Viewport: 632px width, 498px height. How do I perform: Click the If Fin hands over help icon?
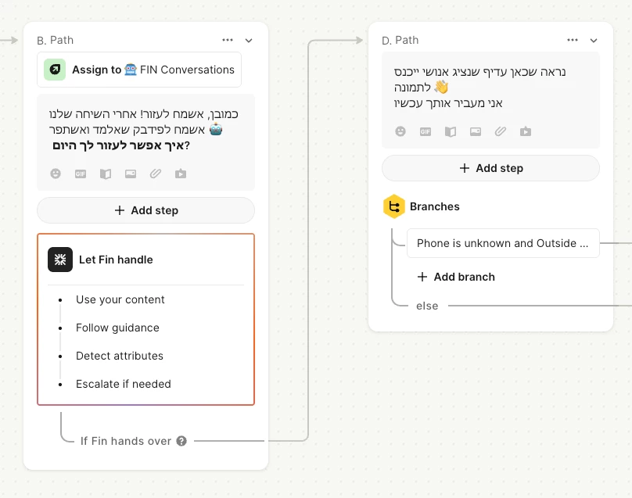point(181,441)
